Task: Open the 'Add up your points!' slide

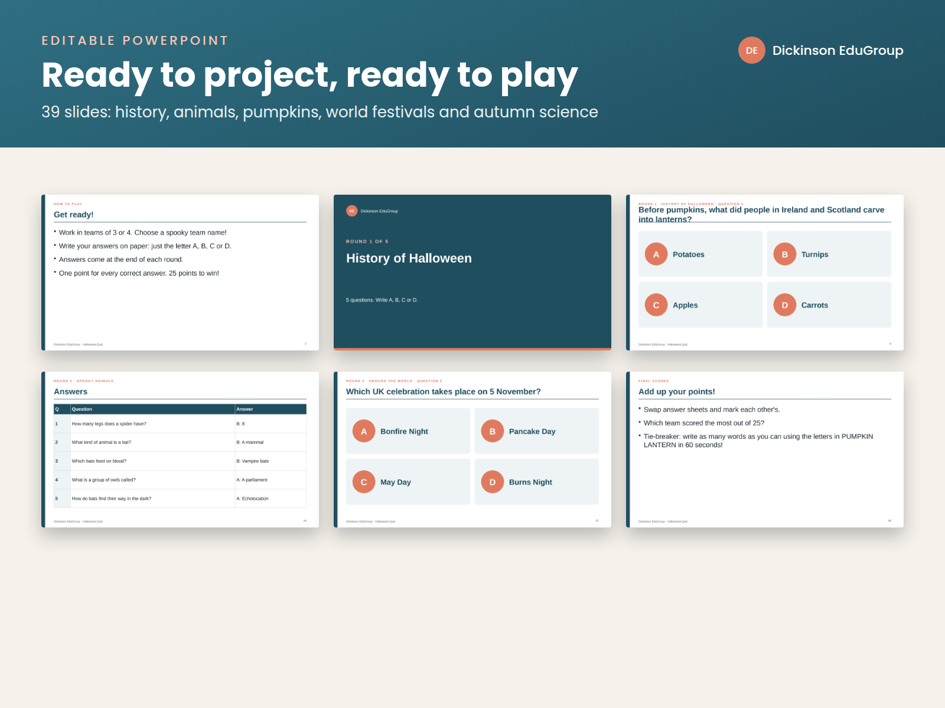Action: (765, 450)
